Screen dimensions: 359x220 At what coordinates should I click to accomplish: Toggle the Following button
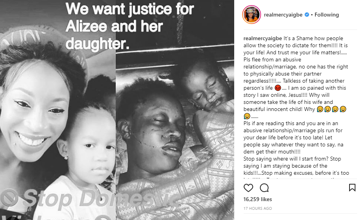pyautogui.click(x=327, y=15)
